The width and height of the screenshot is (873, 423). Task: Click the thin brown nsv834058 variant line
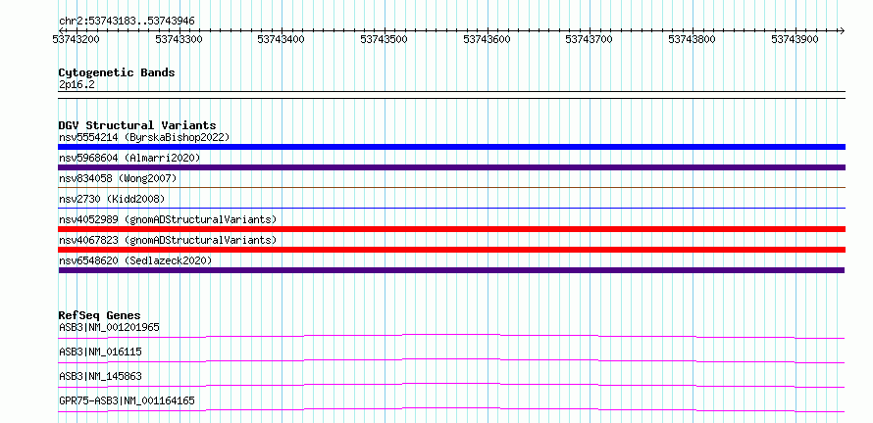tap(451, 188)
